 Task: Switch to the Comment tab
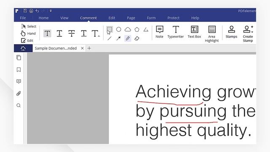[x=88, y=18]
